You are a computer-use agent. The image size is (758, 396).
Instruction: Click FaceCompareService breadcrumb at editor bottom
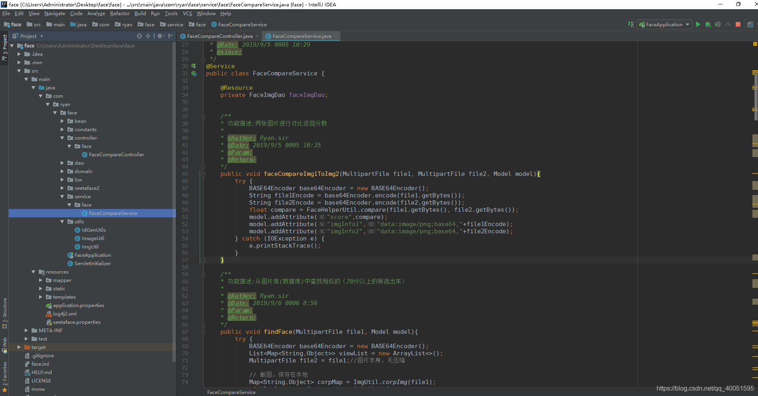231,392
